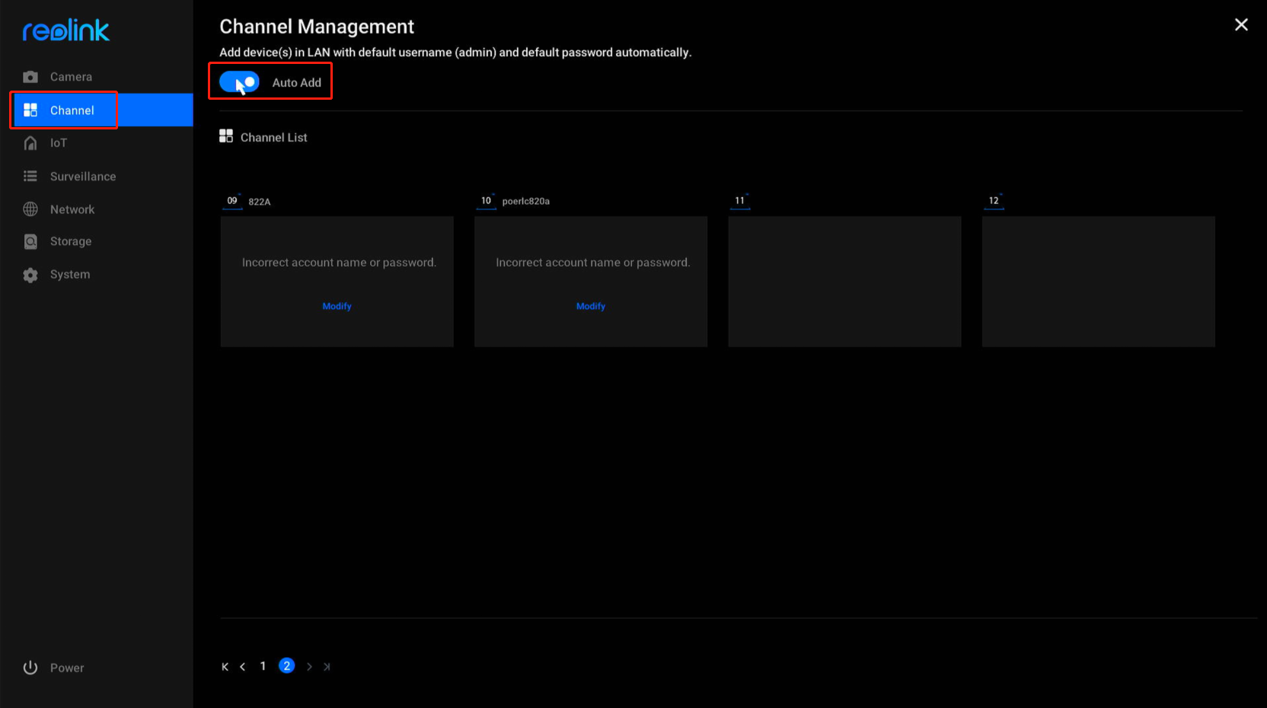The height and width of the screenshot is (708, 1267).
Task: Click the channel number 10 label
Action: (486, 201)
